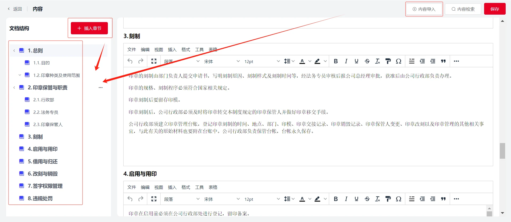Open 12pt font size dropdown in 4.启用与用印 editor
This screenshot has width=511, height=222.
click(262, 199)
